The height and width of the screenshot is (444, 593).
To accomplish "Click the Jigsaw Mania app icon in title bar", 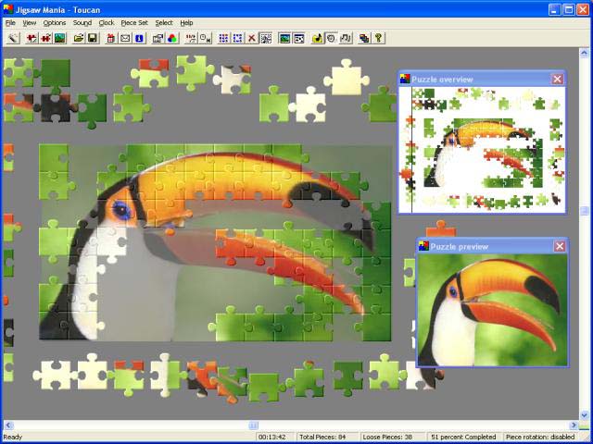I will [7, 9].
